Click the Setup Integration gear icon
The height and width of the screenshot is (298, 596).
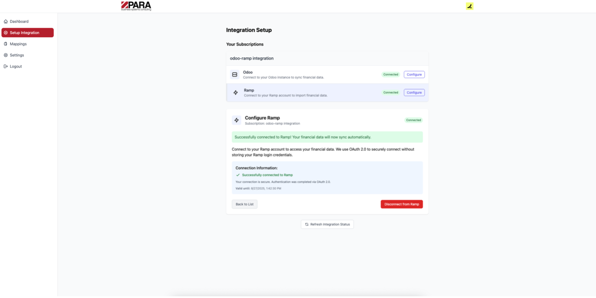pyautogui.click(x=6, y=33)
